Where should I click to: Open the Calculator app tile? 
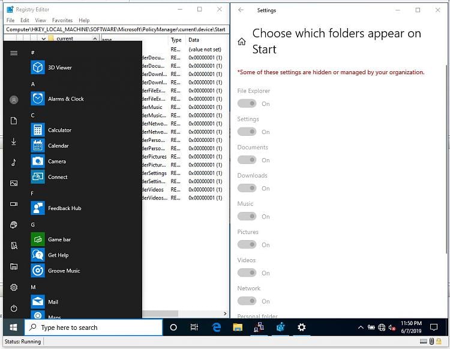(x=38, y=130)
